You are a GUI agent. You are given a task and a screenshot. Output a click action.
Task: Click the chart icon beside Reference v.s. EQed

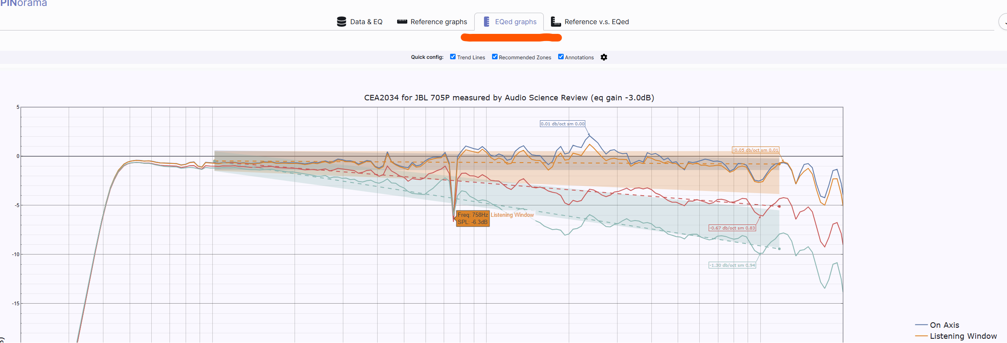pyautogui.click(x=556, y=22)
